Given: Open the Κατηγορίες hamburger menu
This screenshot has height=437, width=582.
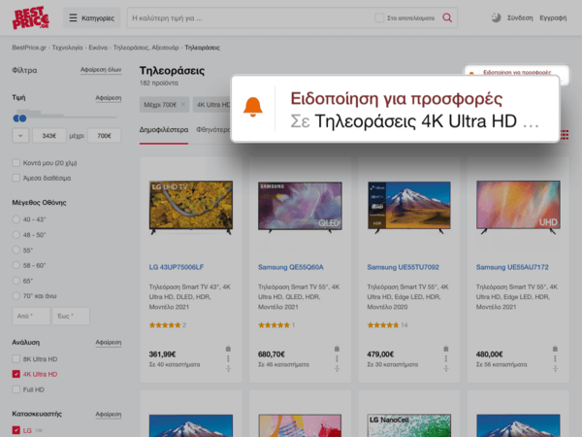Looking at the screenshot, I should (91, 17).
